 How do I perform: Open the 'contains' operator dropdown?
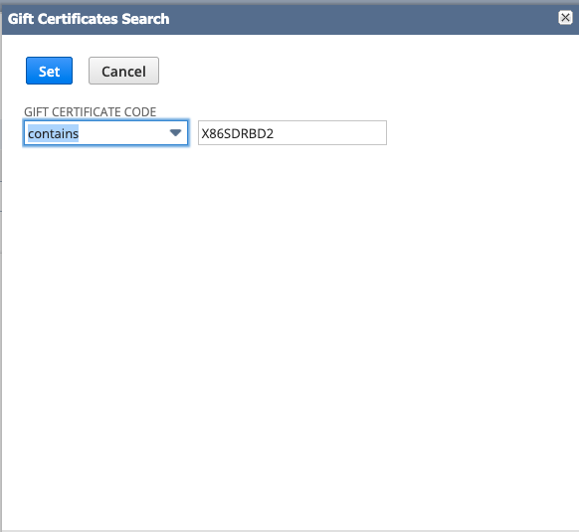click(105, 133)
